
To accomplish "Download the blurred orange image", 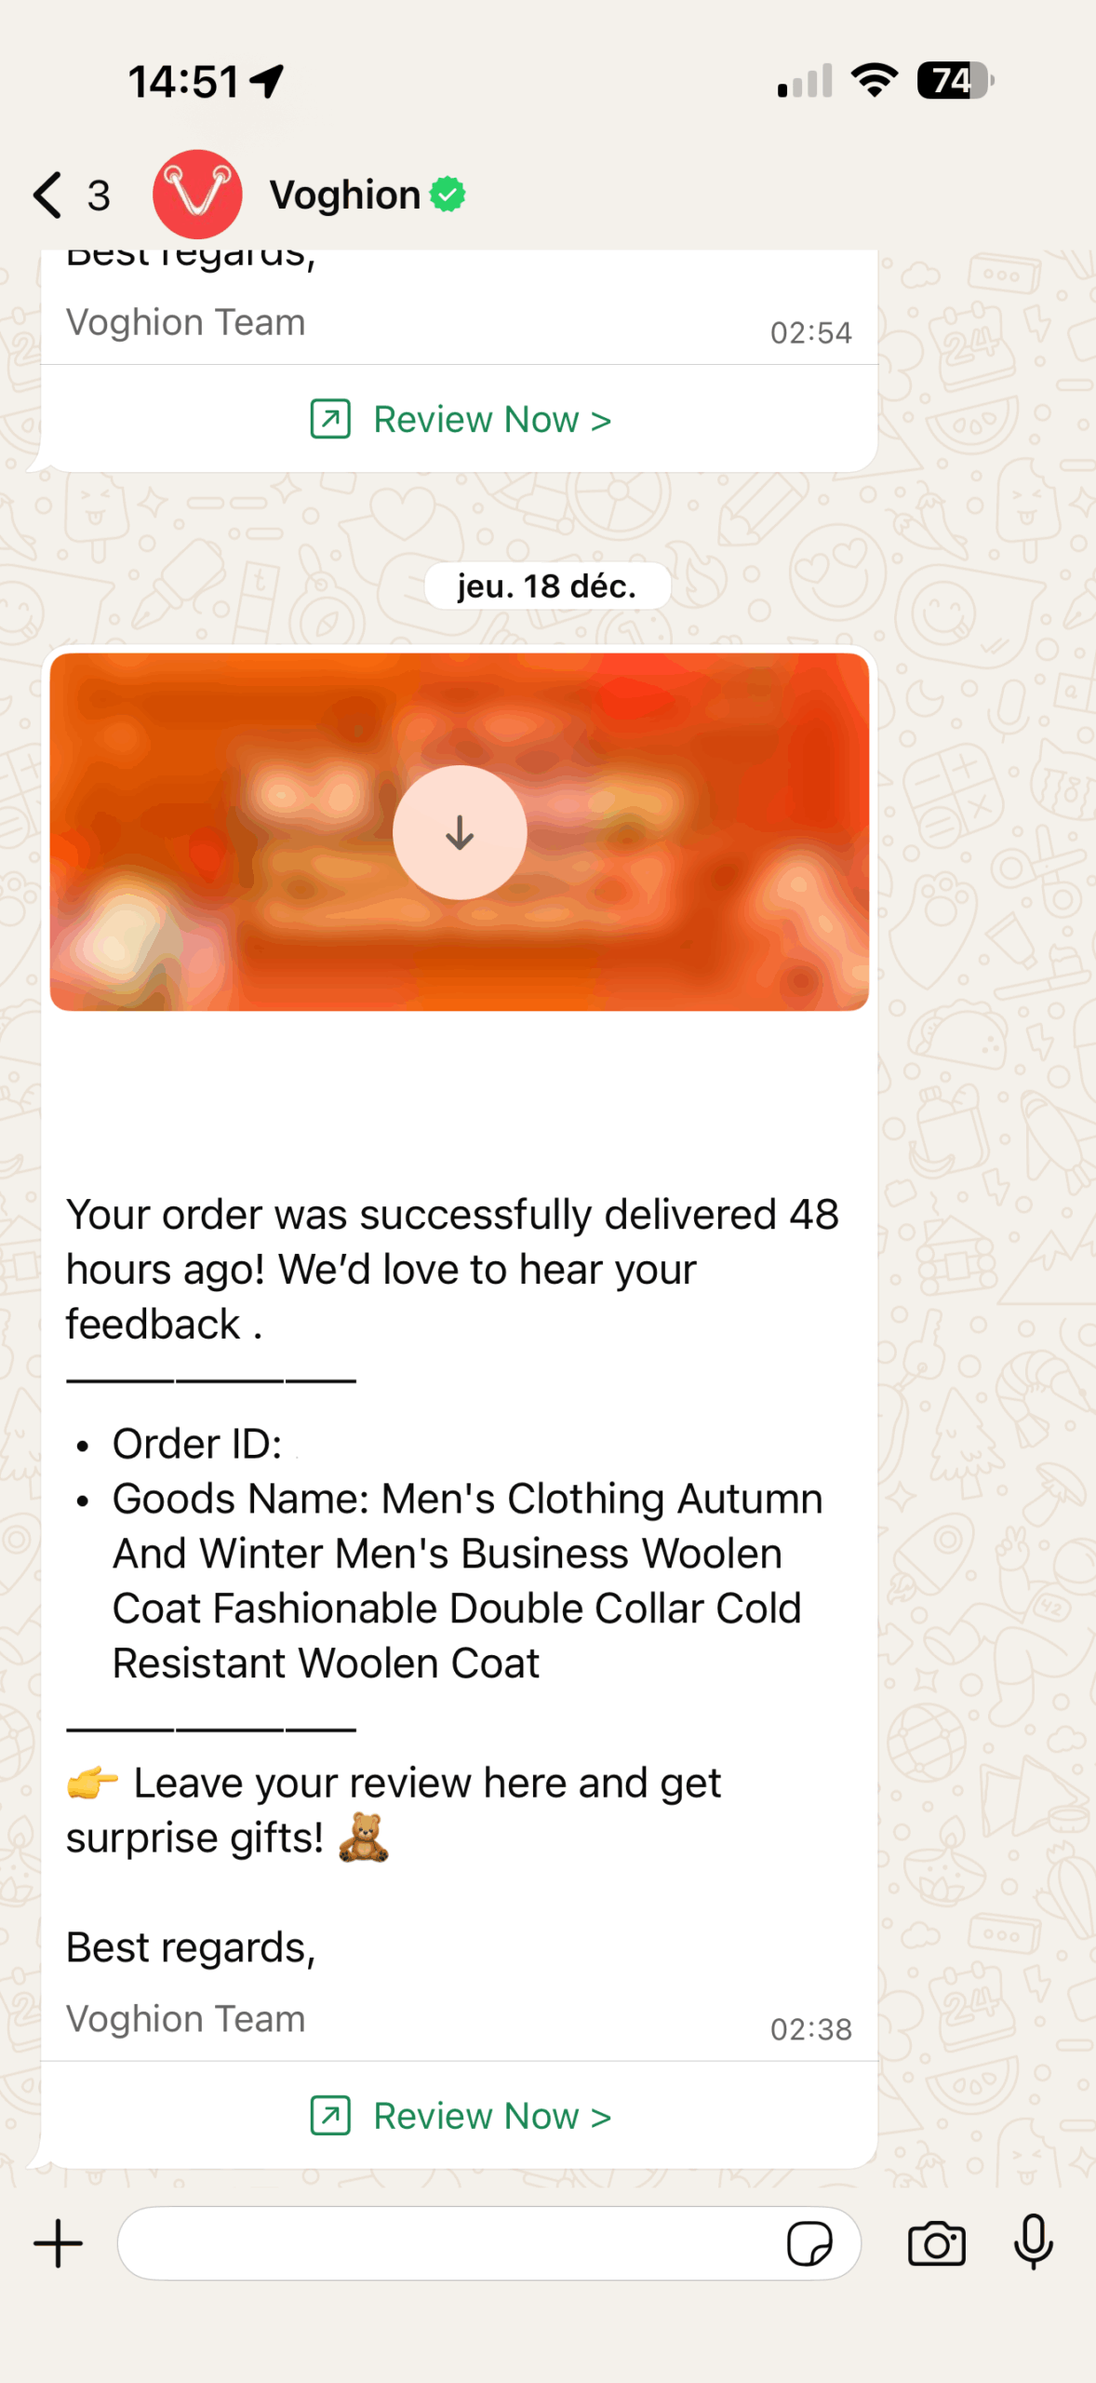I will [x=460, y=832].
